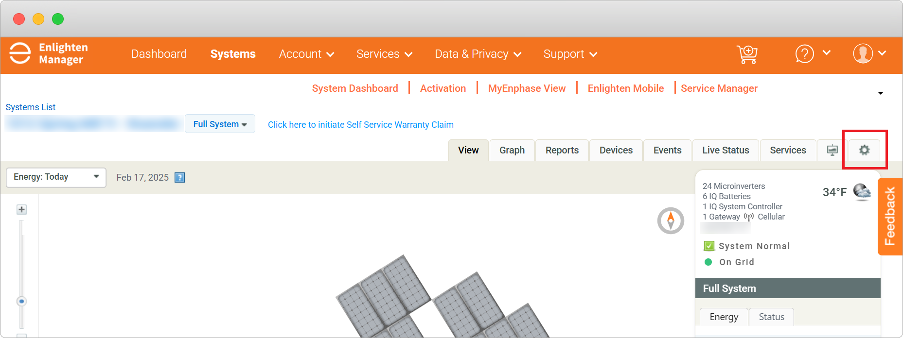Open the Reports tab
The height and width of the screenshot is (338, 903).
562,150
